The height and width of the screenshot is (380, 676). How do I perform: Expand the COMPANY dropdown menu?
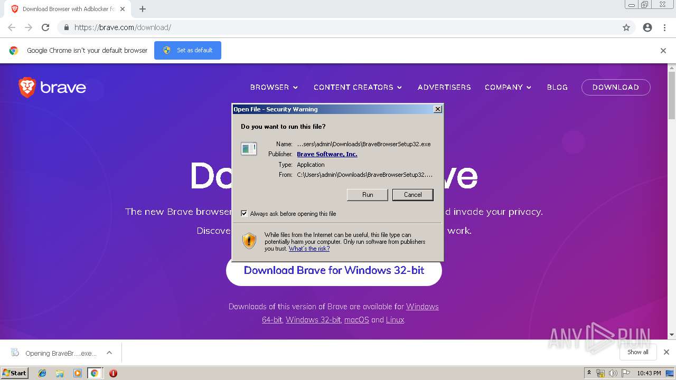coord(508,87)
